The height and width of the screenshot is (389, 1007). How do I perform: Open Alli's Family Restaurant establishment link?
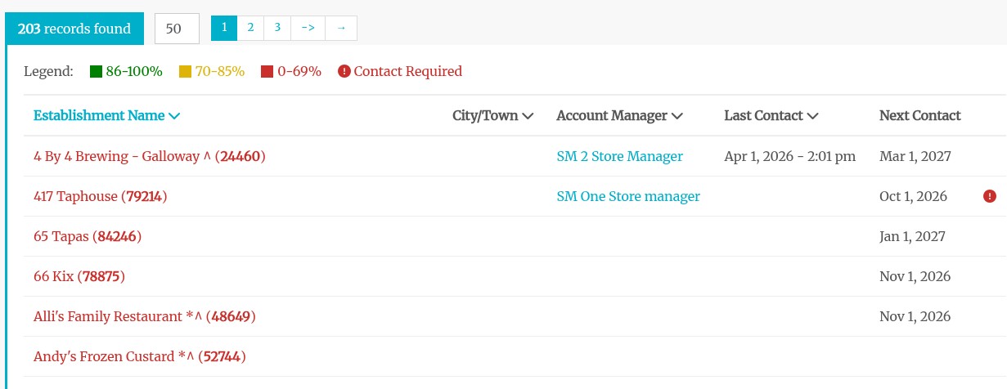145,316
